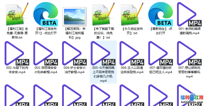Click the 【福利江湖发布页1】-点此打开 file name
Screen dimensions: 206x106
tap(46, 31)
